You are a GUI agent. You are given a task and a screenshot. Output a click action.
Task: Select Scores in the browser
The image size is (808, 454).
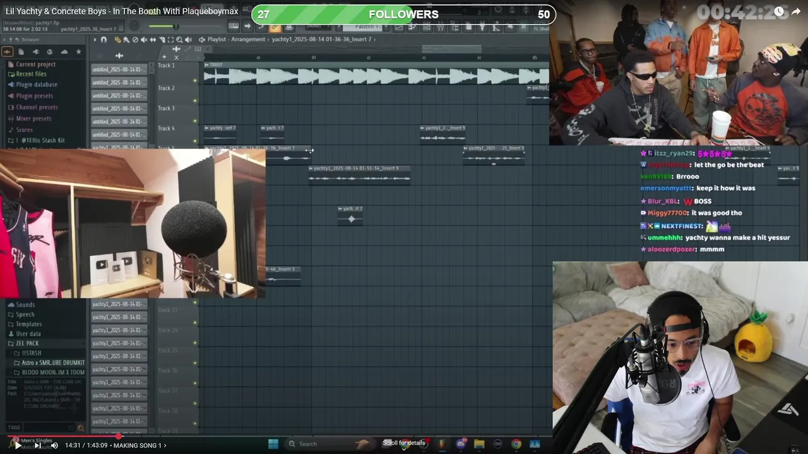point(24,130)
